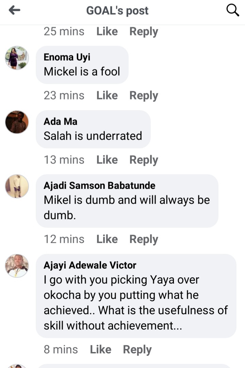Reply to the 25 mins ago comment
Screen dimensions: 245x368
coord(144,31)
